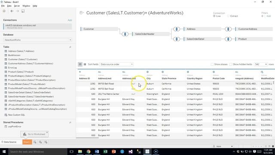
Task: Open the join icon before SalesOrderDetail
Action: (177, 39)
